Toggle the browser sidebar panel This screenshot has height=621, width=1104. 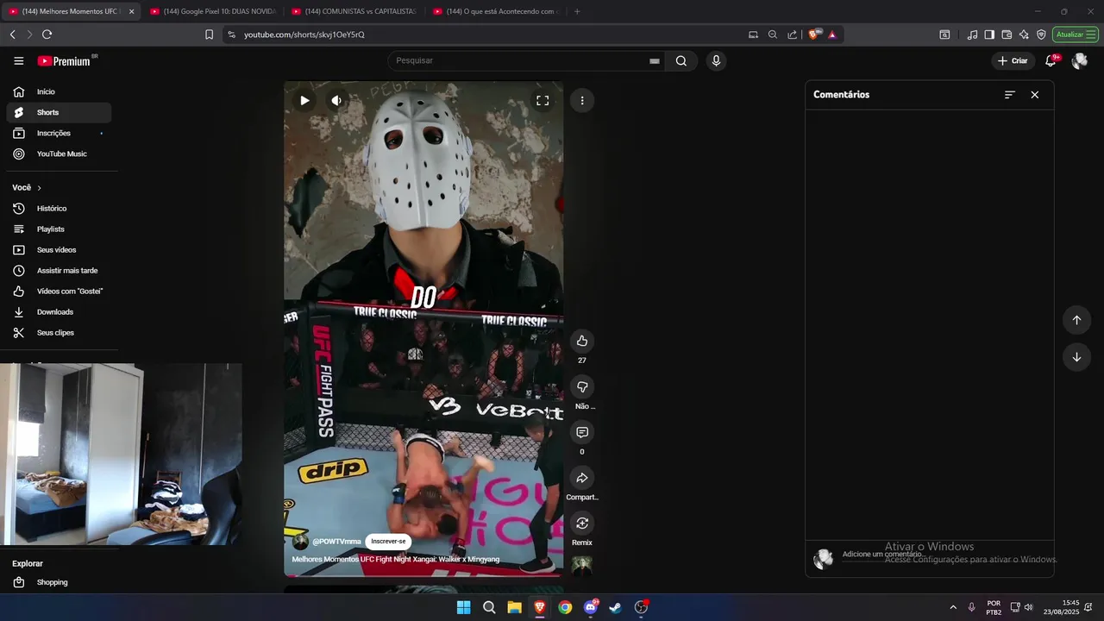pos(989,34)
